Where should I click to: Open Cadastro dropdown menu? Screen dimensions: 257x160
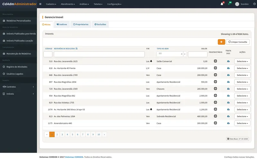pyautogui.click(x=51, y=4)
